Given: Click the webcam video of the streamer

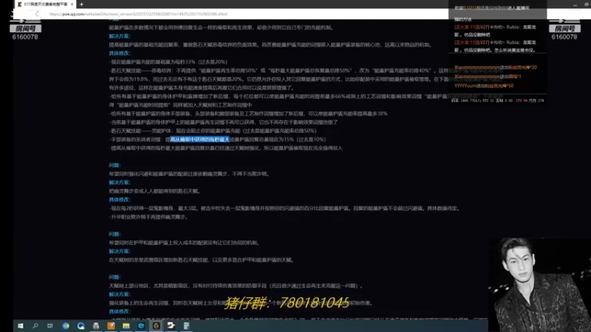Looking at the screenshot, I should coord(539,285).
